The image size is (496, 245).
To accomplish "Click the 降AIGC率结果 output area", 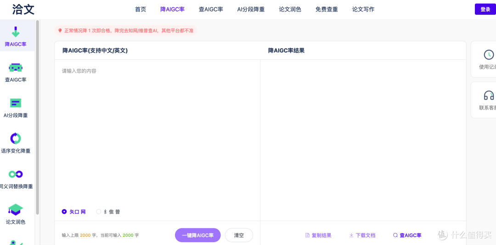I will coord(363,140).
